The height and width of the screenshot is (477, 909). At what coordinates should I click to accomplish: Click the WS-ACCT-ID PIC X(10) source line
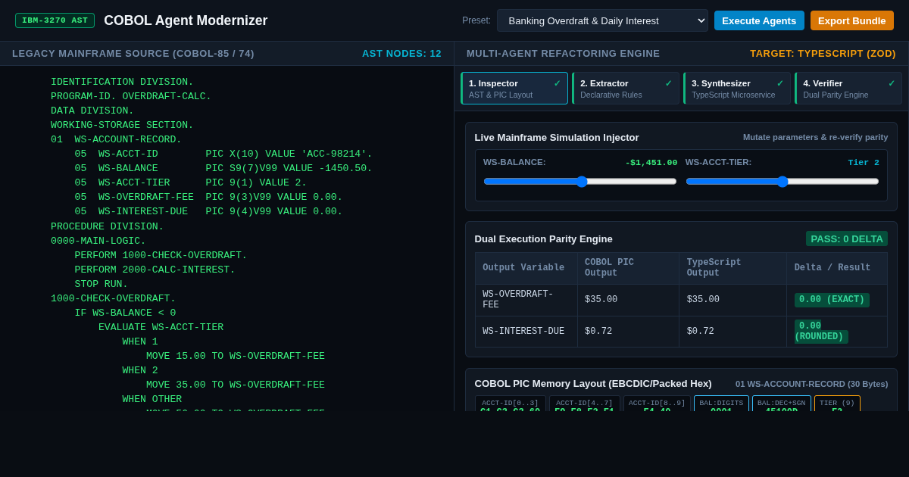click(x=223, y=154)
